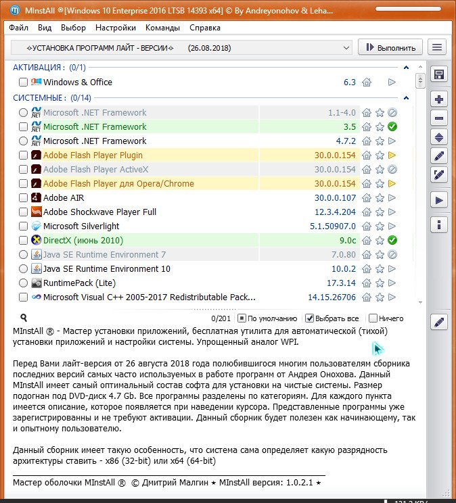Click the program list scrollbar thumb
456x503 pixels.
[420, 80]
